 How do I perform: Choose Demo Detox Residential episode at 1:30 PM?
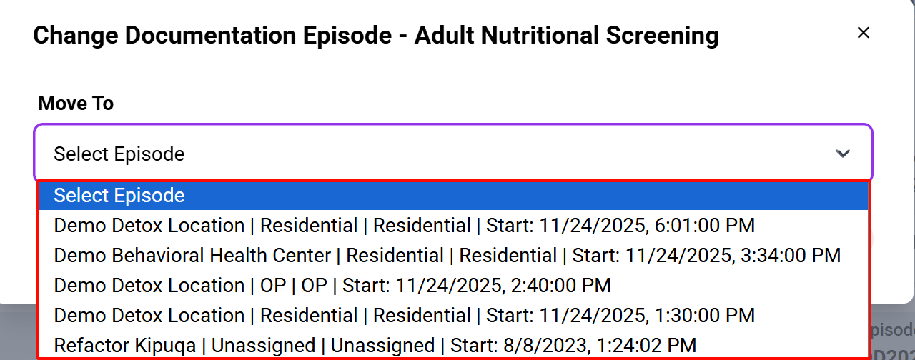404,316
